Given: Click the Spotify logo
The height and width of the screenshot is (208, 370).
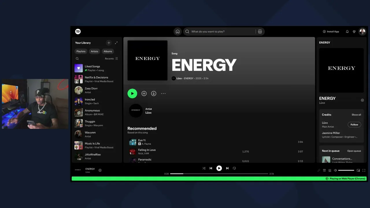Looking at the screenshot, I should [x=78, y=31].
